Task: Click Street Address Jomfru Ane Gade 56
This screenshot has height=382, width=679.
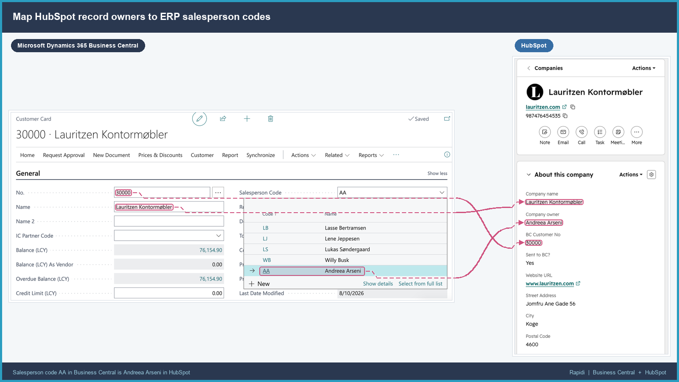Action: (551, 304)
